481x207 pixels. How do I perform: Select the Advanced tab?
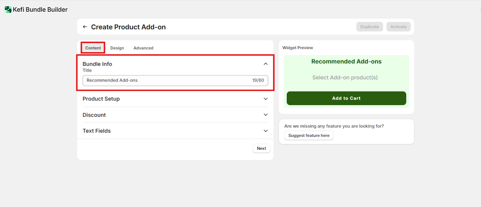pyautogui.click(x=143, y=48)
